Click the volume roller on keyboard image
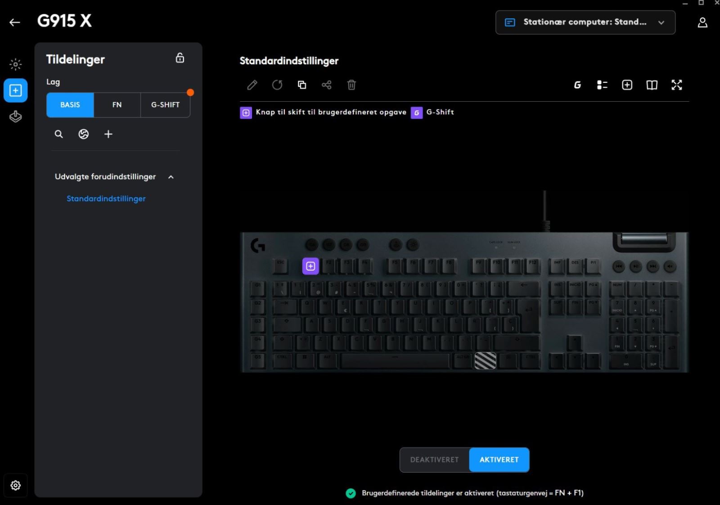The height and width of the screenshot is (505, 720). pyautogui.click(x=644, y=239)
